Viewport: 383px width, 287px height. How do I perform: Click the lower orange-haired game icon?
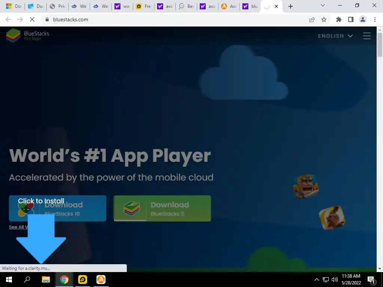pos(332,218)
